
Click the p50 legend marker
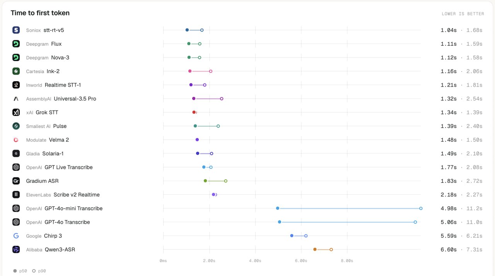pyautogui.click(x=15, y=271)
